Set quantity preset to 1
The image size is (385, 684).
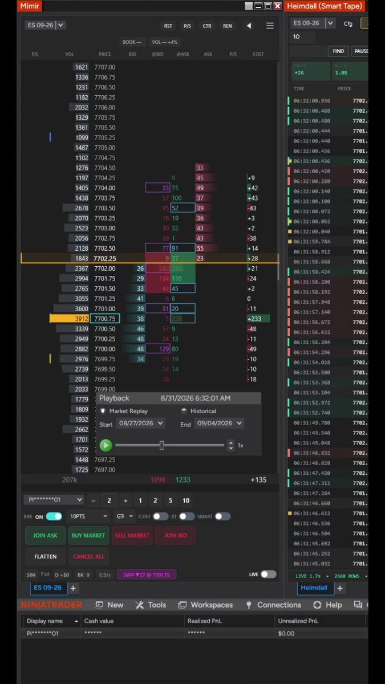(x=140, y=500)
